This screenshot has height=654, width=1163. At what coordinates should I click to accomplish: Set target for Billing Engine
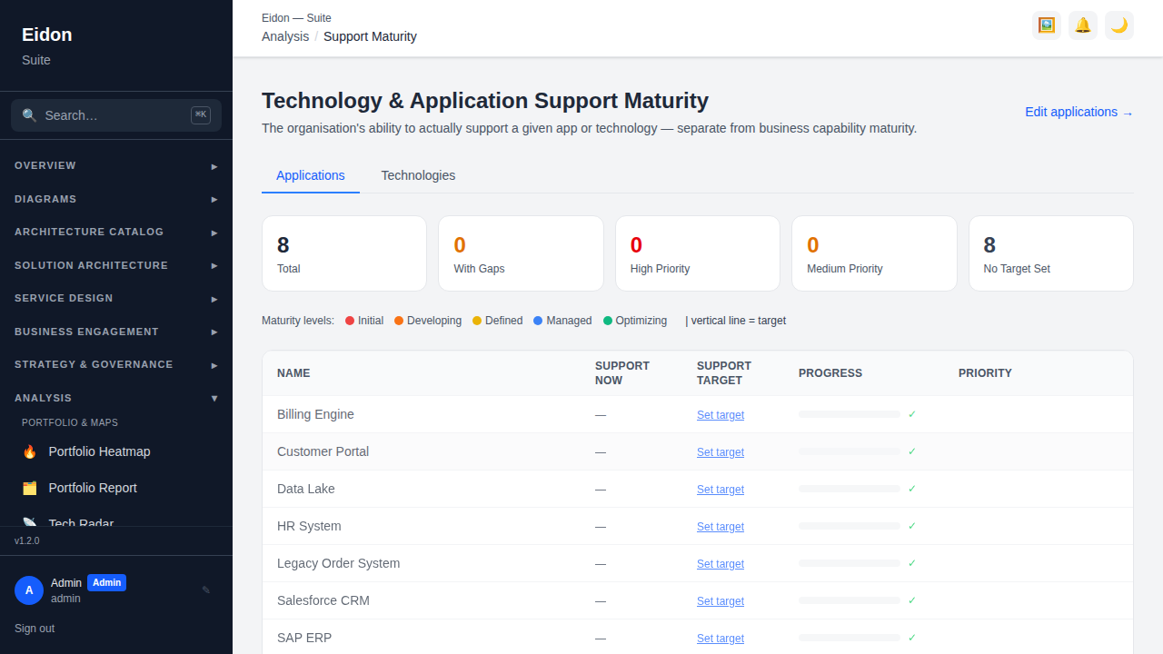click(721, 415)
